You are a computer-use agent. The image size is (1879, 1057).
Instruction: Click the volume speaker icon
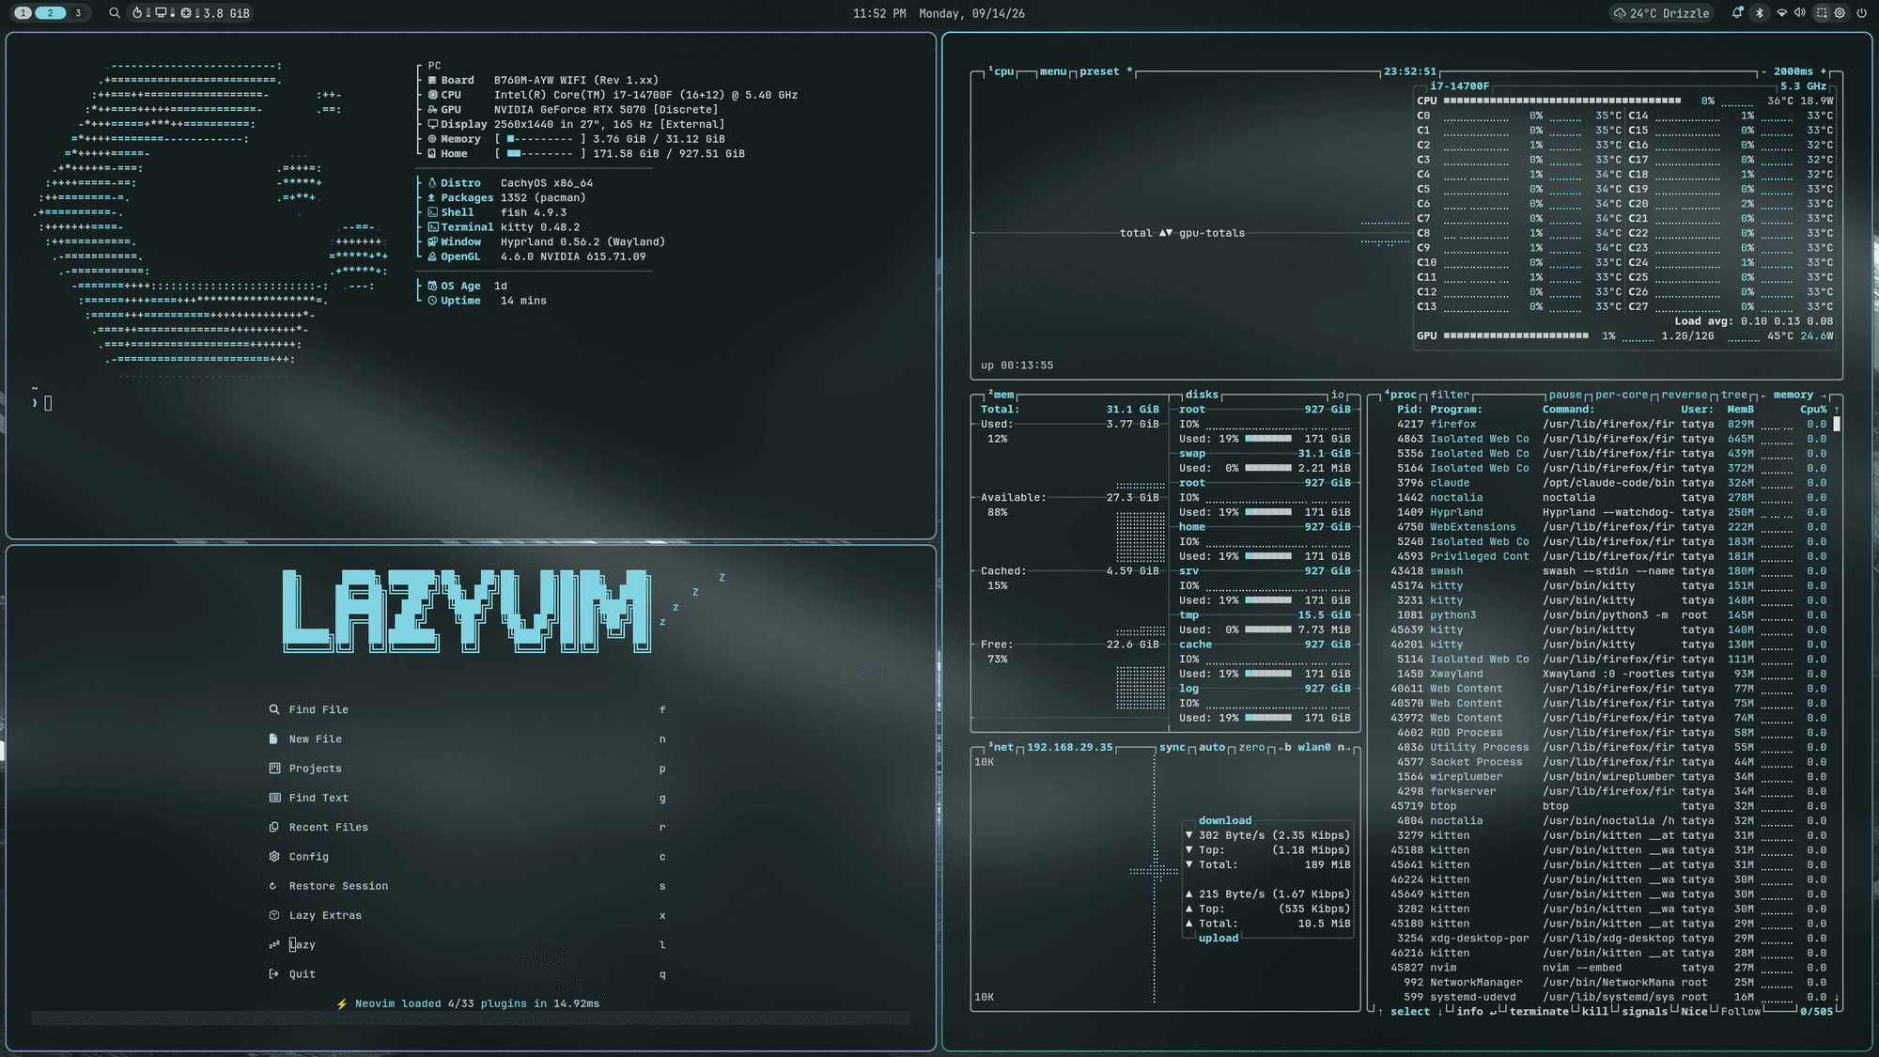pos(1800,13)
